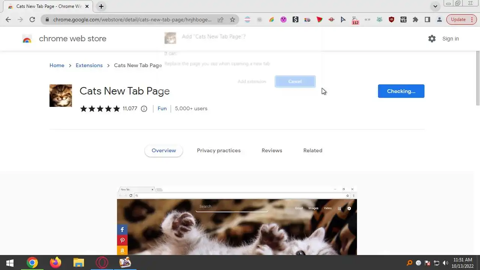The height and width of the screenshot is (270, 480).
Task: Click the red UFO extension icon
Action: [x=331, y=19]
